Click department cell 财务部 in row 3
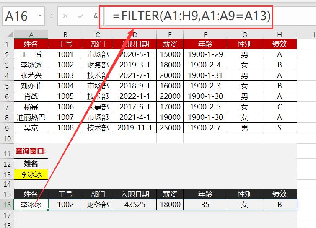Viewport: 316px width, 228px height. pos(98,65)
